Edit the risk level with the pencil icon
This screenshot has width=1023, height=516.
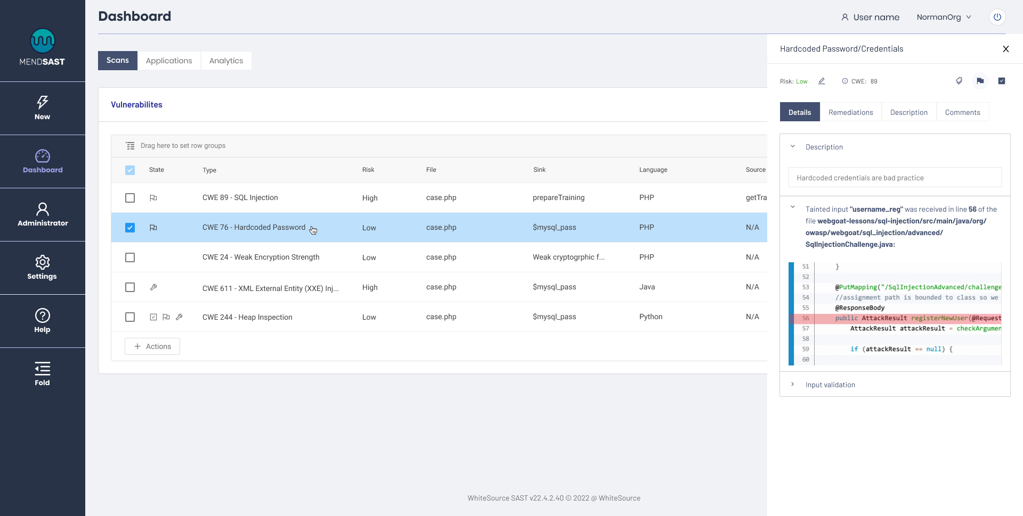(x=821, y=81)
